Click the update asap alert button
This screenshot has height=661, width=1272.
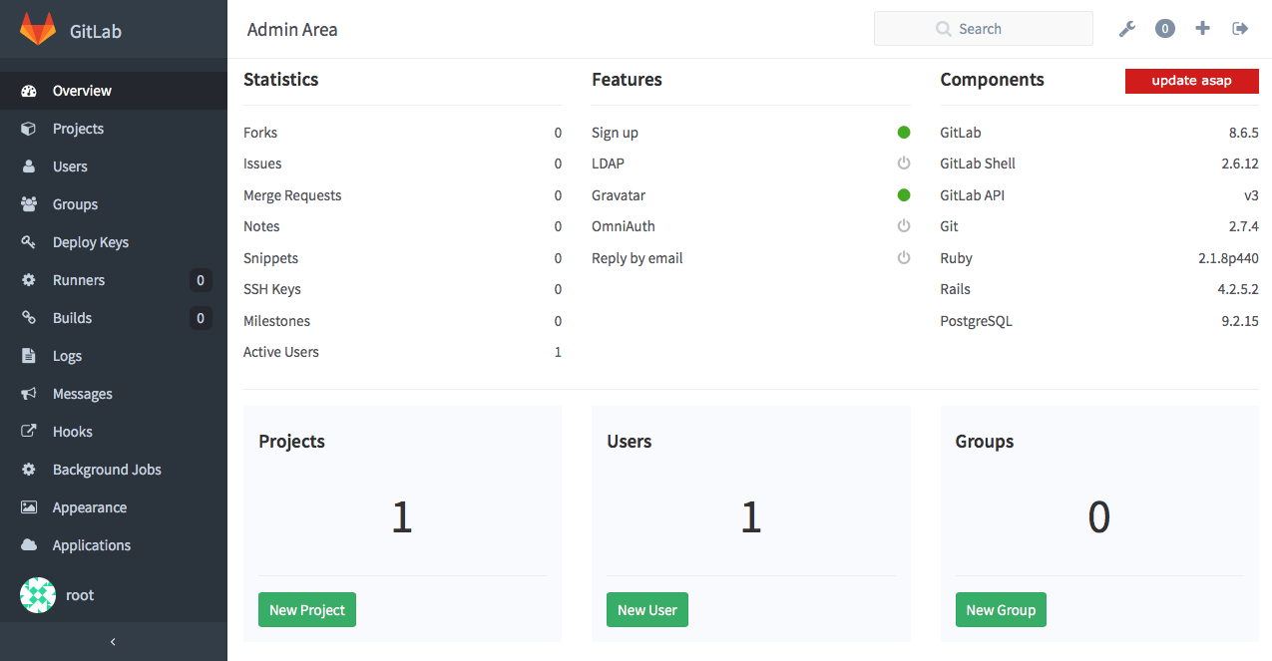1191,81
